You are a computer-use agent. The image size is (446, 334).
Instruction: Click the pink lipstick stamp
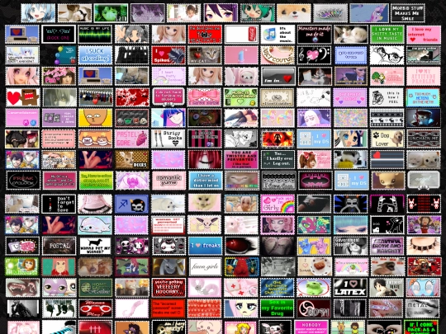(x=241, y=55)
